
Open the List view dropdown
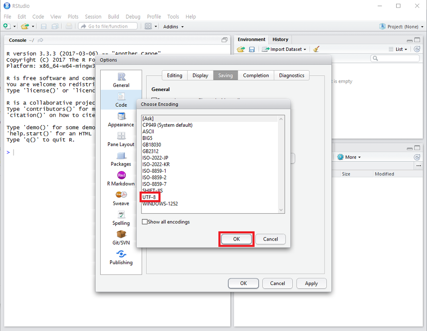coord(398,49)
